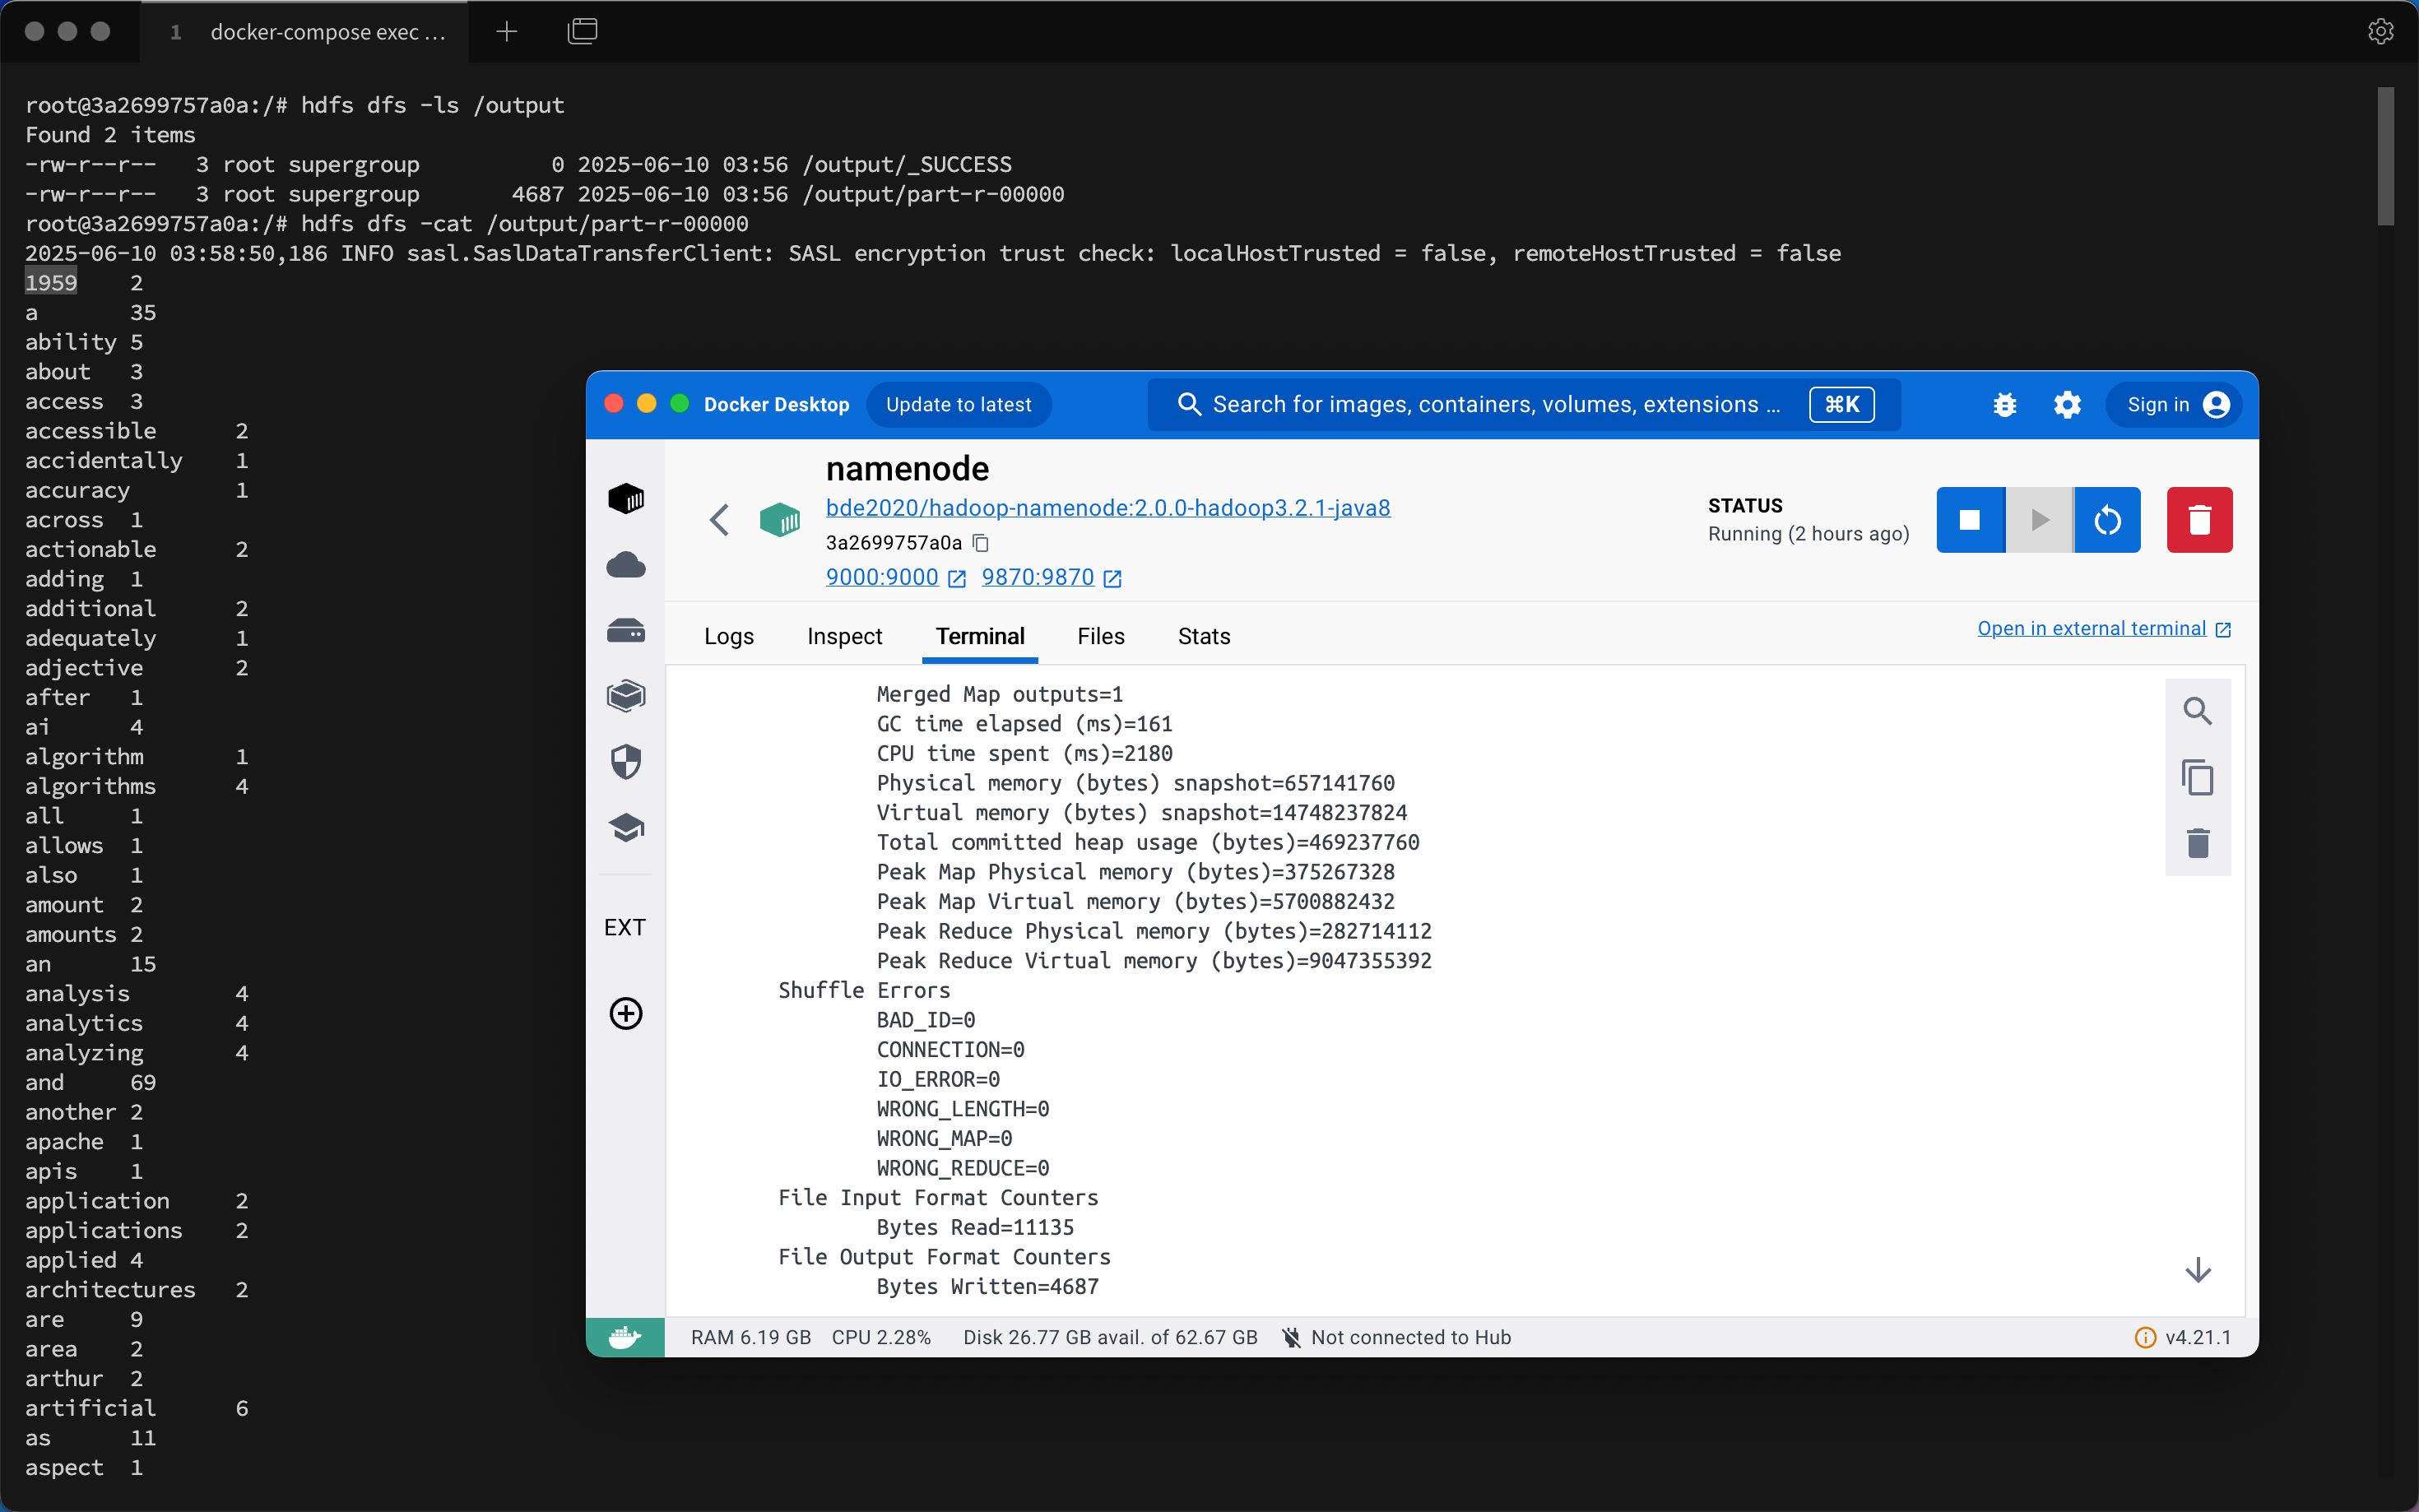This screenshot has height=1512, width=2419.
Task: Restart the namenode container
Action: 2108,520
